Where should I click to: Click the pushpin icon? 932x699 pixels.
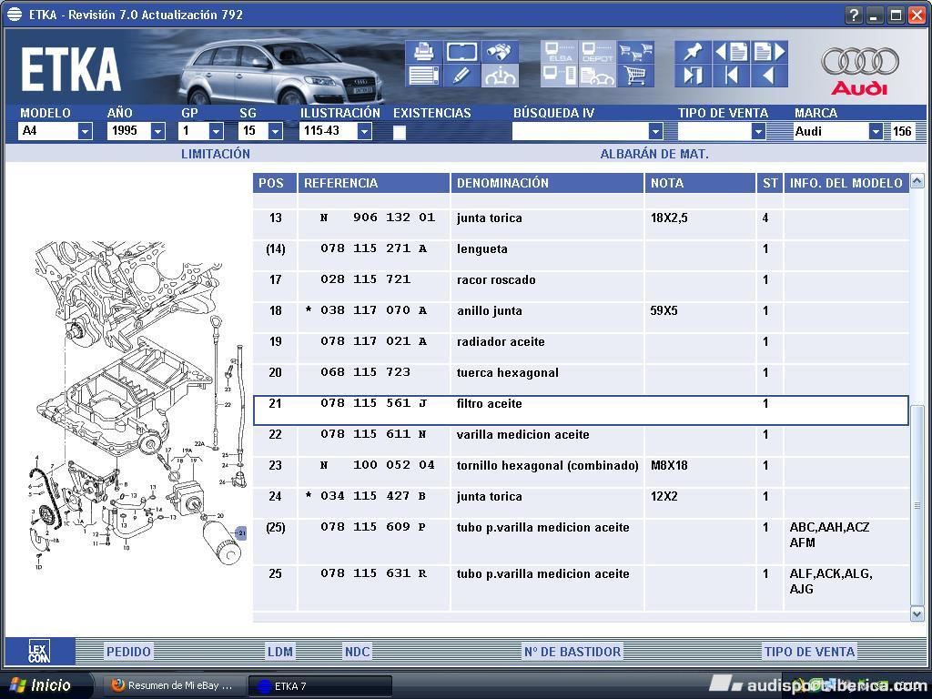point(693,52)
